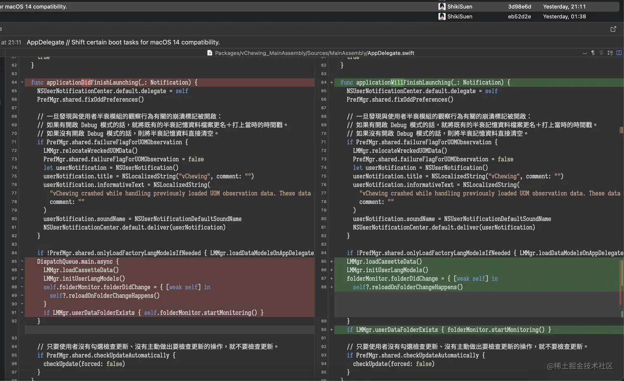Image resolution: width=624 pixels, height=381 pixels.
Task: Click the commit title about macOS 14 compatibility
Action: tap(123, 42)
